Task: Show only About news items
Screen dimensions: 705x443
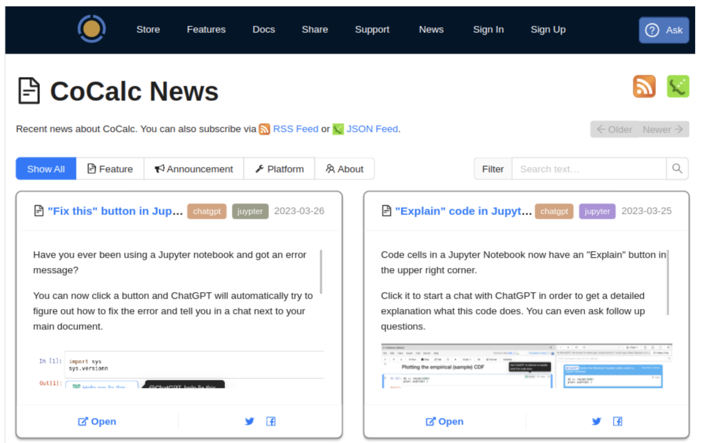Action: (x=344, y=169)
